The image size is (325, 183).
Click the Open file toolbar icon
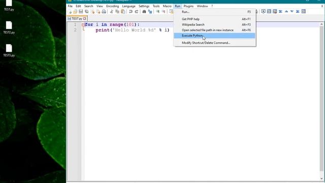[75, 12]
